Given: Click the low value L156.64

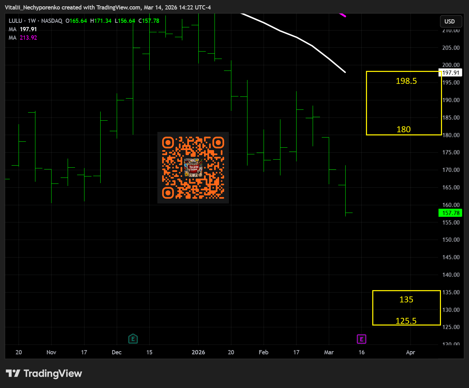Looking at the screenshot, I should [x=124, y=21].
